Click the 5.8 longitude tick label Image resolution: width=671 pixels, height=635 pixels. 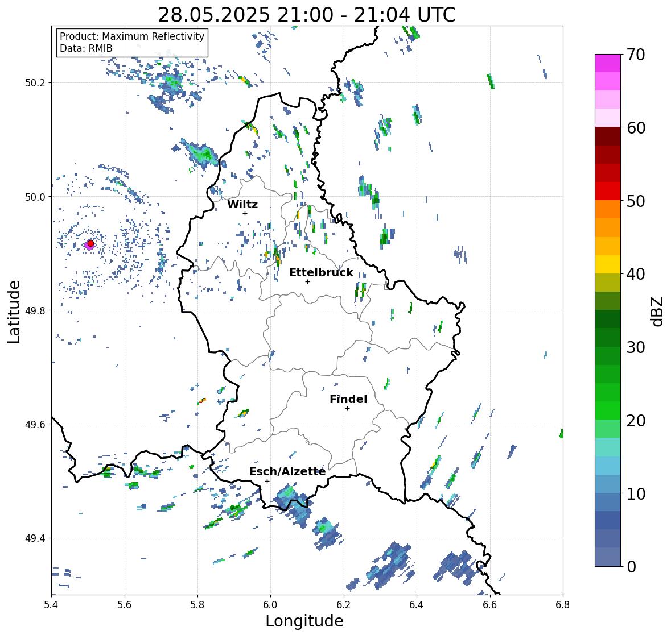[x=197, y=604]
